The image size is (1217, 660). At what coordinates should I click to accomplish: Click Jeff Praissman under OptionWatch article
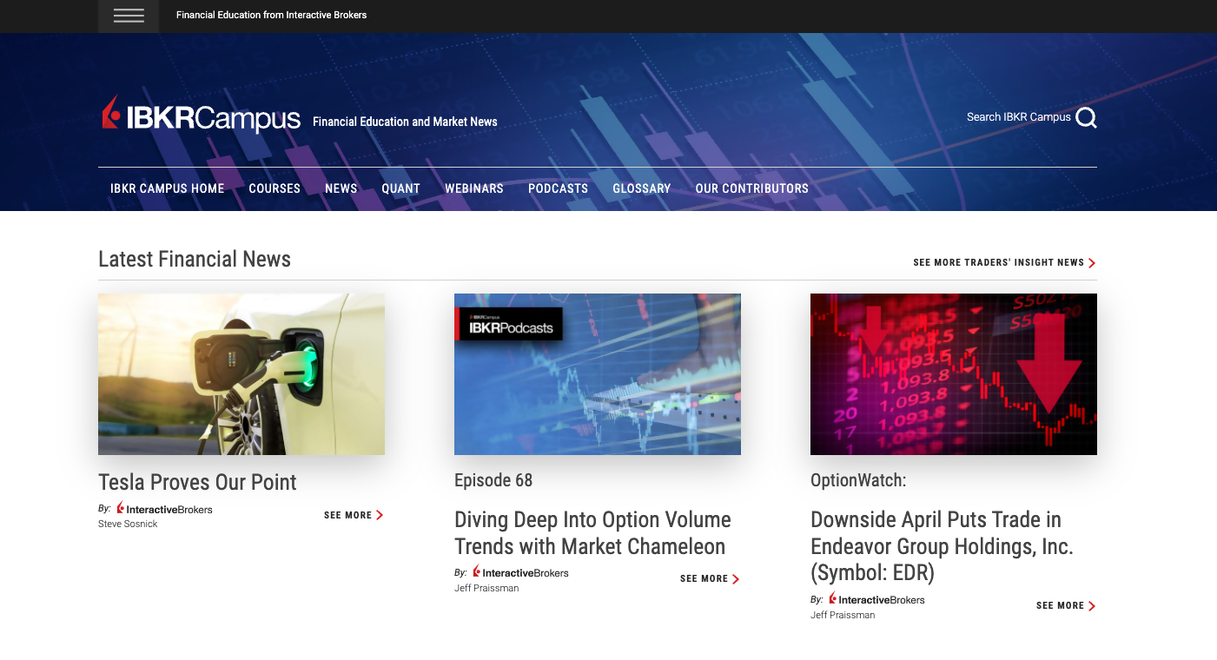pos(843,615)
